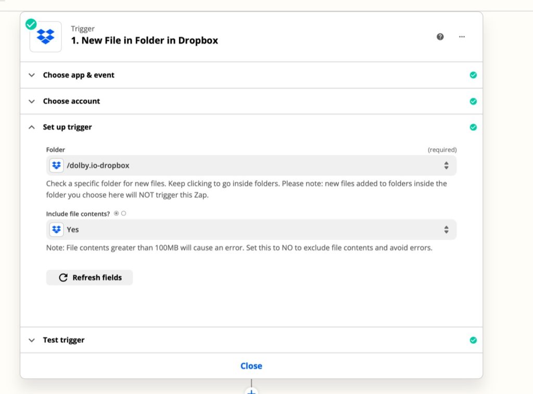Open the help question mark icon
This screenshot has width=533, height=394.
coord(440,37)
